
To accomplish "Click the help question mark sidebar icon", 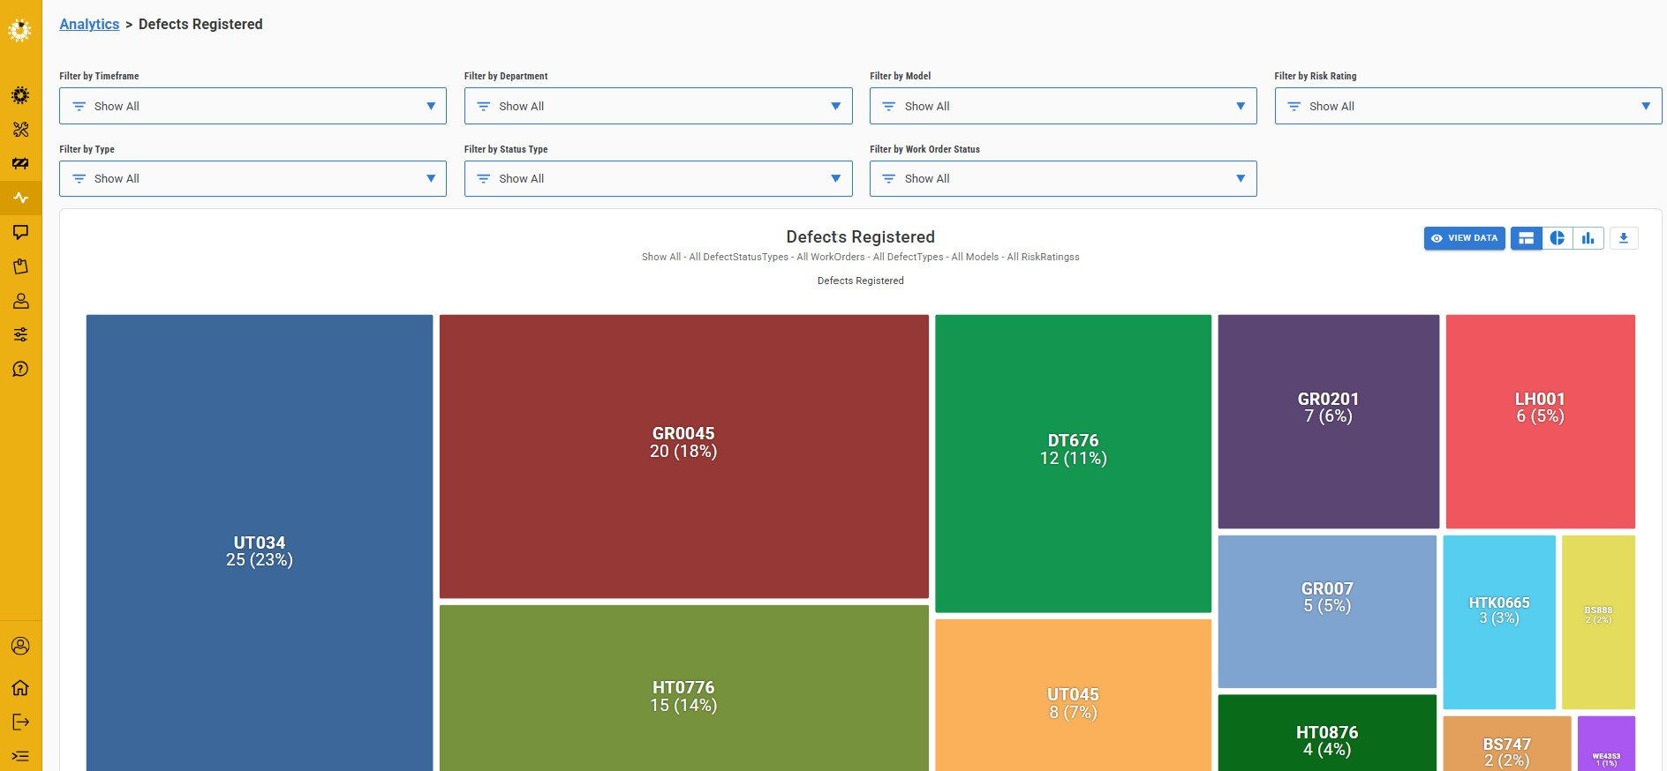I will click(20, 369).
